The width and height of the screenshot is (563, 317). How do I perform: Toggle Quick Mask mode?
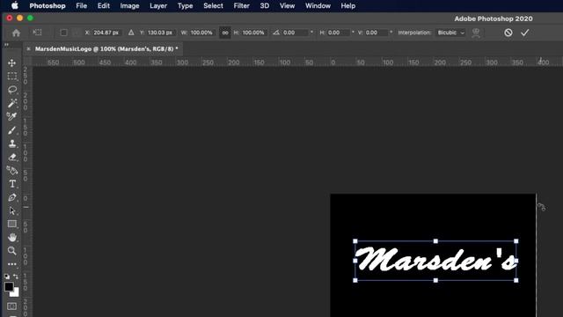click(11, 306)
